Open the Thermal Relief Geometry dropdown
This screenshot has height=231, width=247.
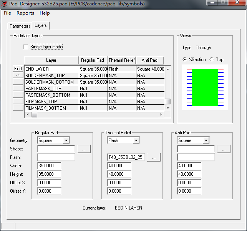[136, 140]
